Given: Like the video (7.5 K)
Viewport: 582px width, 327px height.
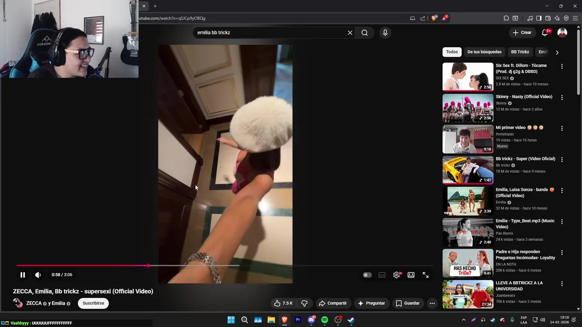Looking at the screenshot, I should (283, 303).
